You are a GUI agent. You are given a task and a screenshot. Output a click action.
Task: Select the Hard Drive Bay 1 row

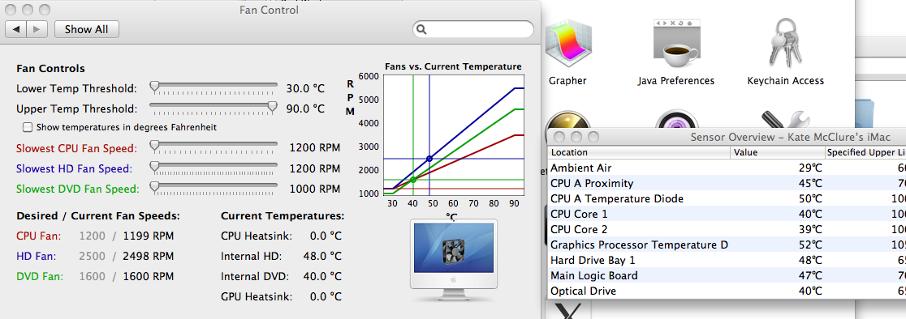click(x=727, y=260)
